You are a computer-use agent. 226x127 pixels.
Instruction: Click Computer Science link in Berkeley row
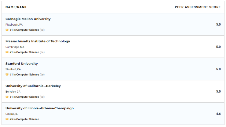click(x=27, y=97)
